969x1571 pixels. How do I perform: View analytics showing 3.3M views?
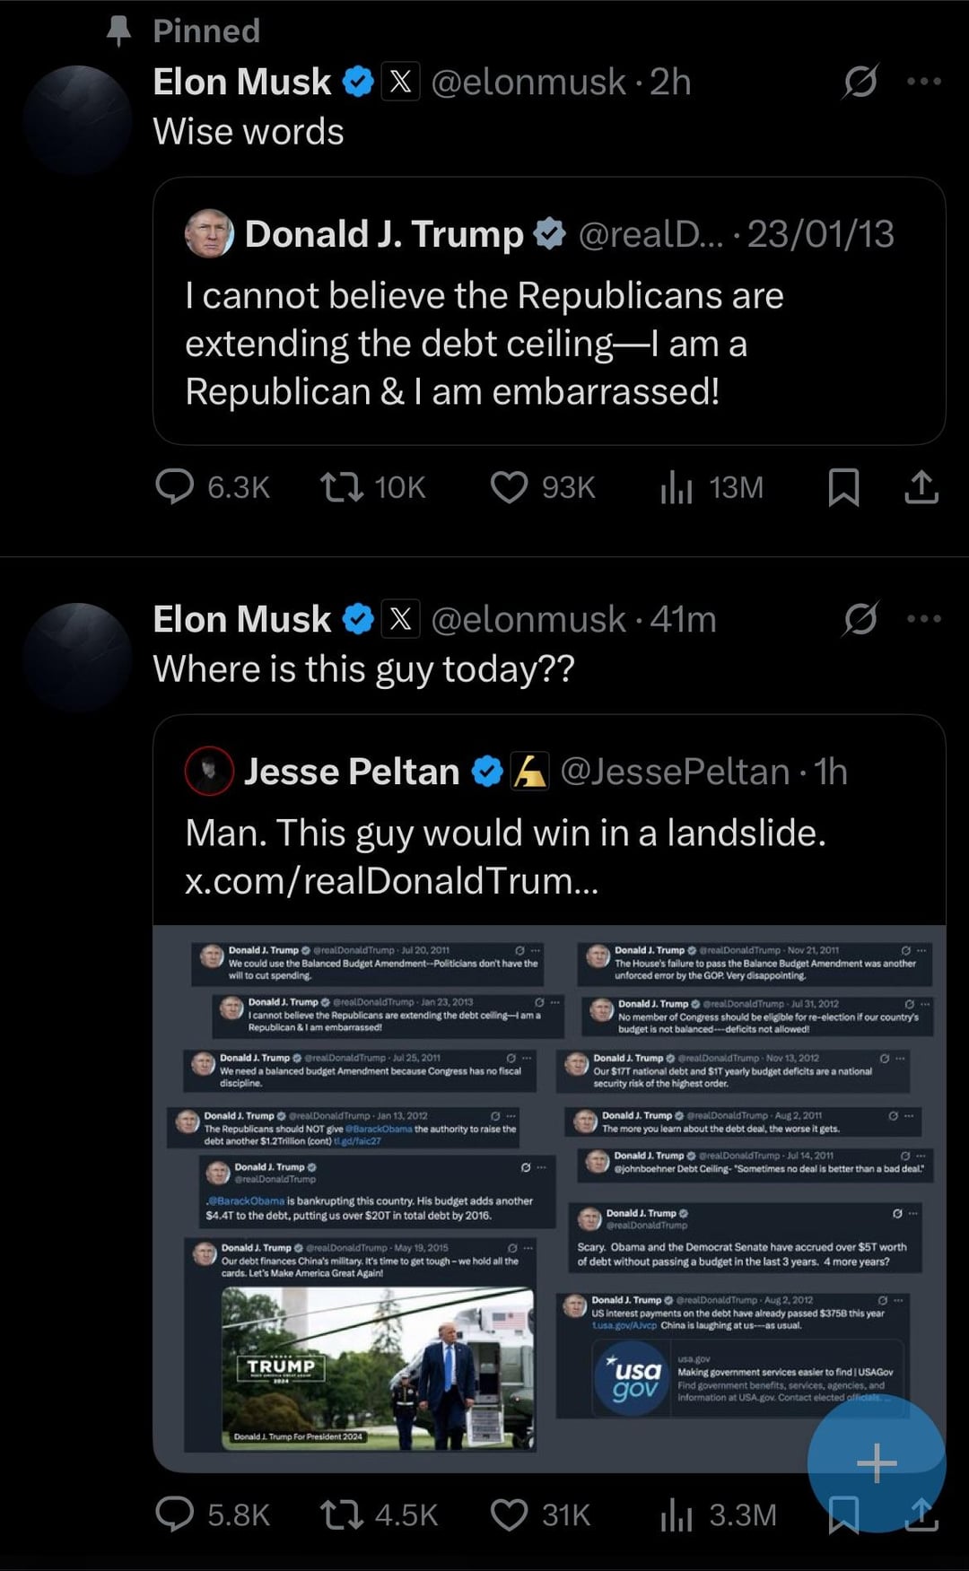click(x=677, y=1514)
